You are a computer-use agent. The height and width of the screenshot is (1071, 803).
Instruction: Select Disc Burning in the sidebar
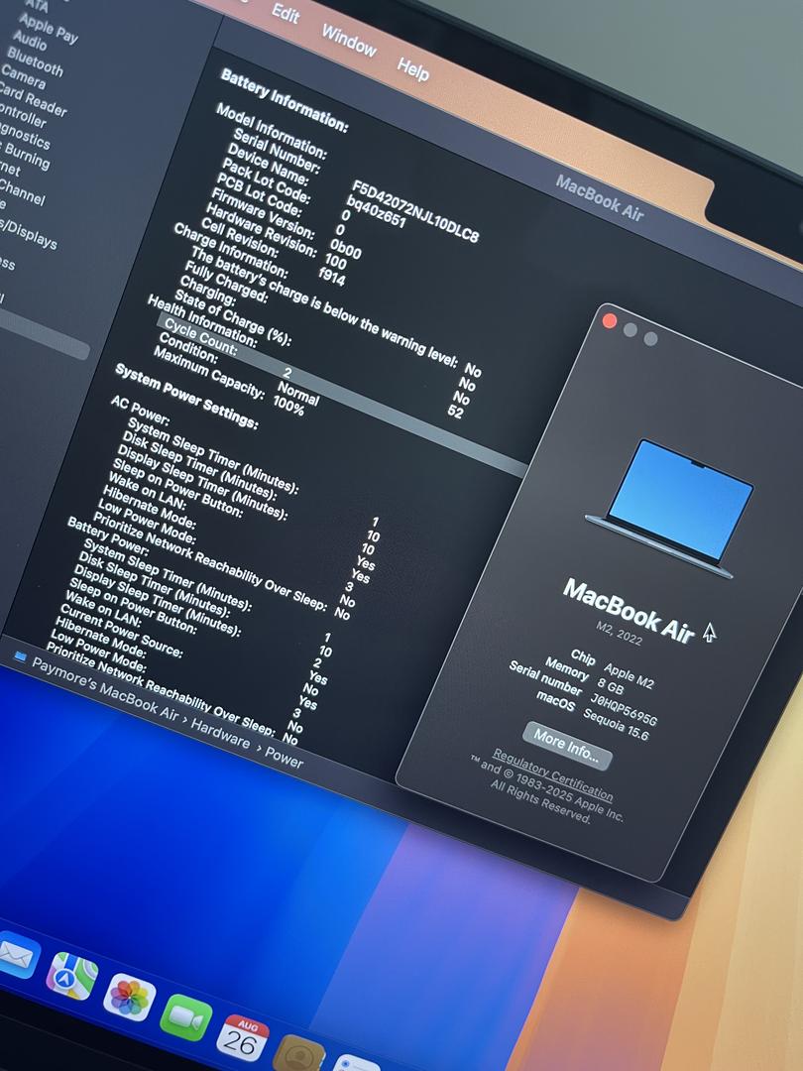coord(25,156)
